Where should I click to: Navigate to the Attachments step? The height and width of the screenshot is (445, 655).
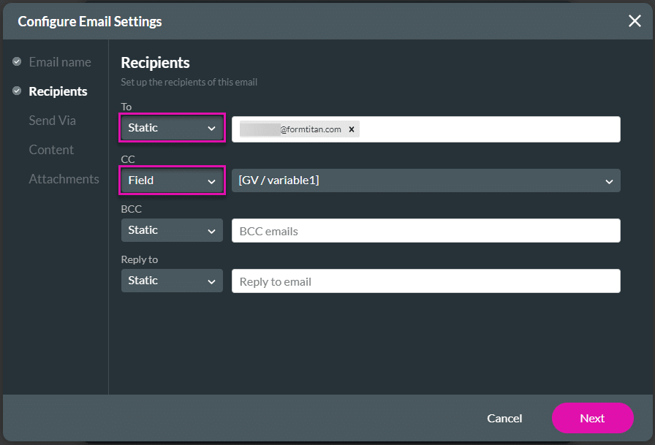point(64,179)
